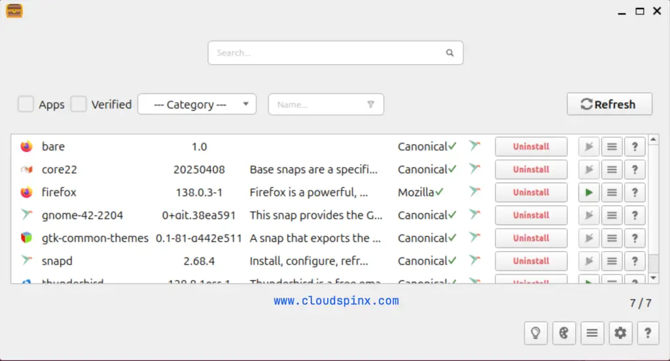Click the help question mark at the bottom right
This screenshot has height=361, width=670.
(648, 333)
